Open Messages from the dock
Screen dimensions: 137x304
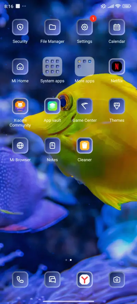(x=52, y=280)
